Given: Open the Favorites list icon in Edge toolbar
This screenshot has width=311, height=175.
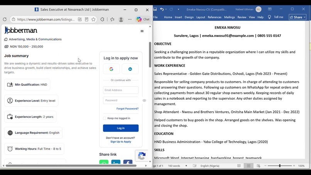Looking at the screenshot, I should tap(112, 19).
